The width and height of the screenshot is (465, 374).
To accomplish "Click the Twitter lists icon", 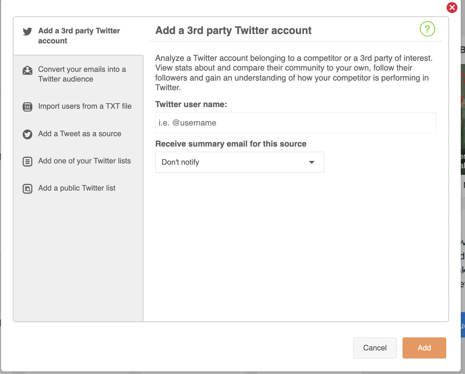I will 27,161.
